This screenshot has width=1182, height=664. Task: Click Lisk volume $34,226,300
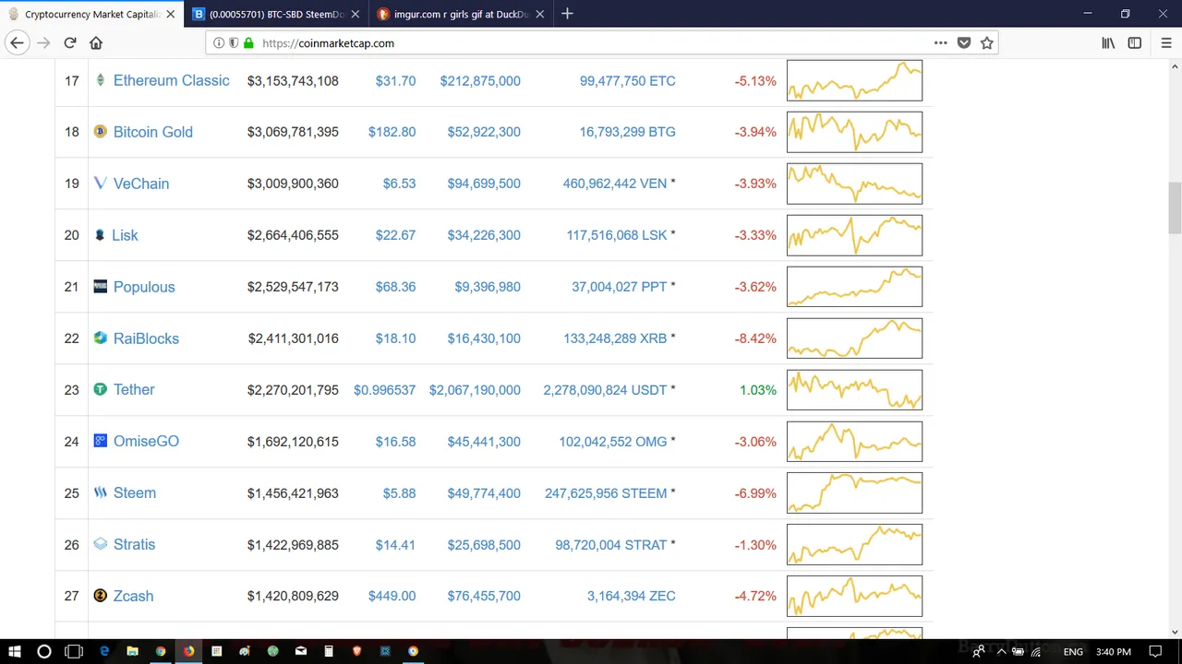[x=484, y=235]
